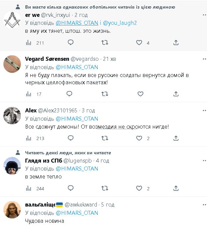
Task: Retweet Alex's reply
Action: click(x=105, y=138)
